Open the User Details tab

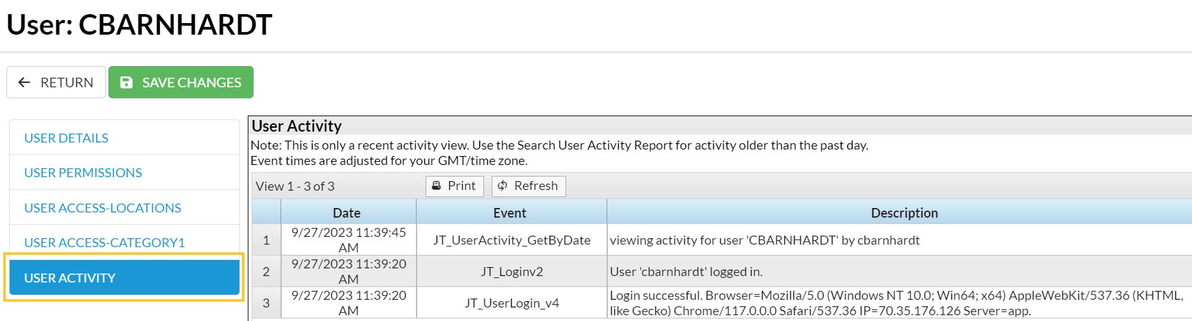(x=66, y=138)
